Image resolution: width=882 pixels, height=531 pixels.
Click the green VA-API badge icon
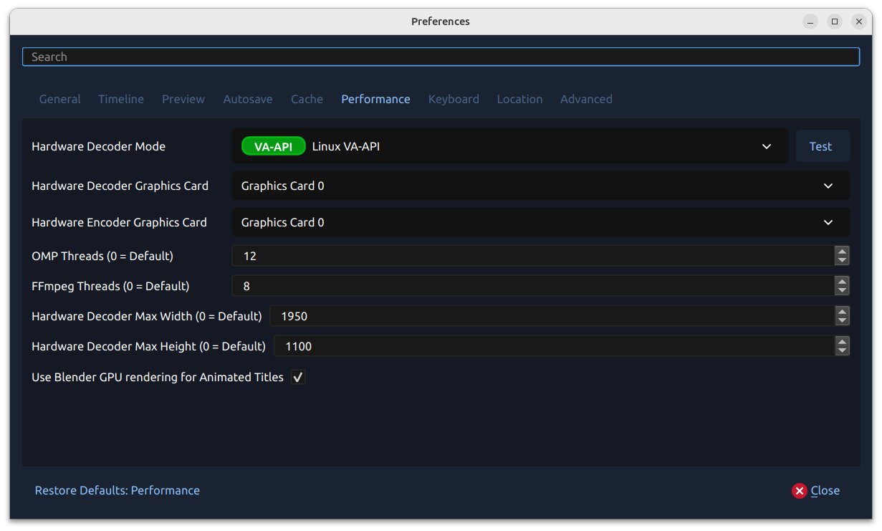pos(273,145)
